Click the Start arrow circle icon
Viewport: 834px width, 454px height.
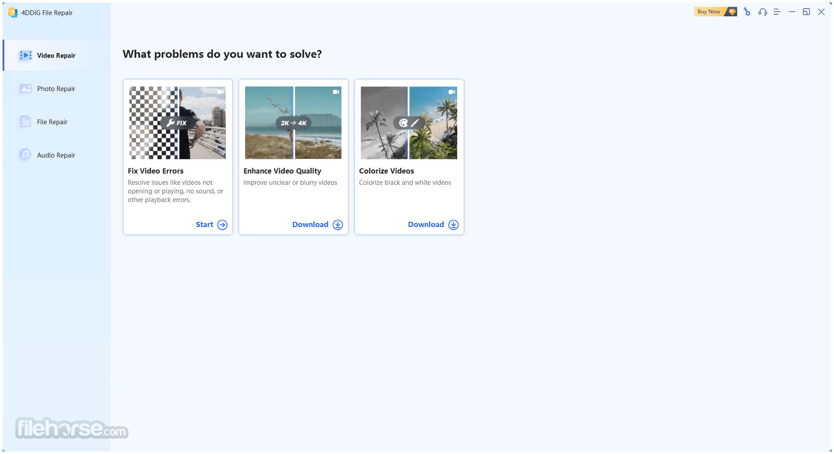[x=222, y=225]
